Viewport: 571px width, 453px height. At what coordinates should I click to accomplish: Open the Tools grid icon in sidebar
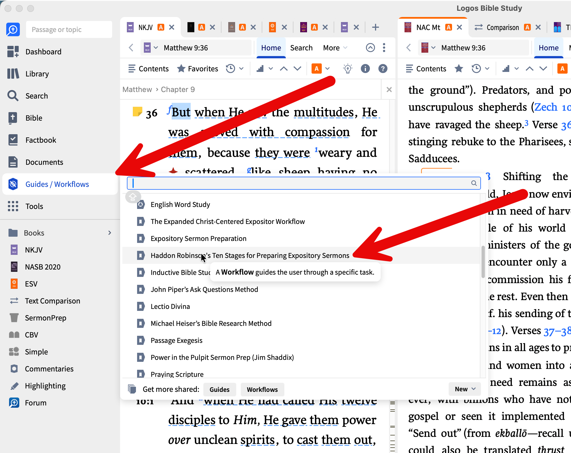(x=13, y=206)
